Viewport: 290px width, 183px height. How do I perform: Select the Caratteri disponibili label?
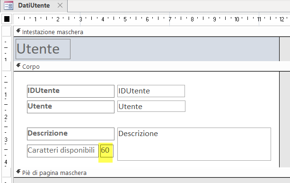(x=63, y=151)
